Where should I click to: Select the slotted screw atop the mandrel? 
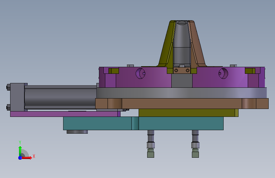[x=182, y=23]
